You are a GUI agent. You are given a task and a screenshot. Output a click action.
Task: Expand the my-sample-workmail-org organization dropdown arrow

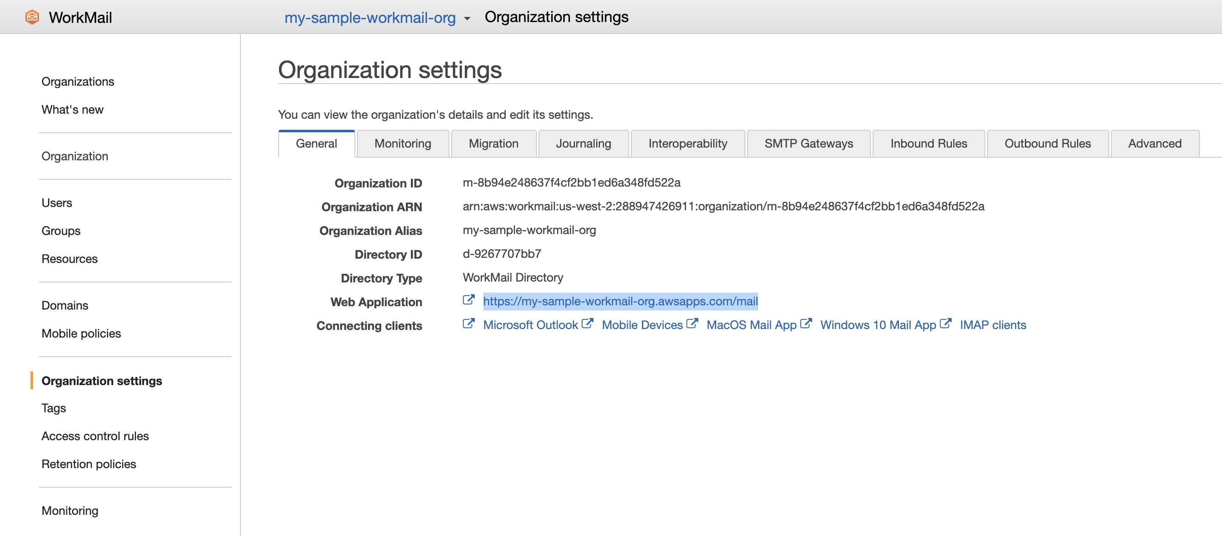(467, 19)
